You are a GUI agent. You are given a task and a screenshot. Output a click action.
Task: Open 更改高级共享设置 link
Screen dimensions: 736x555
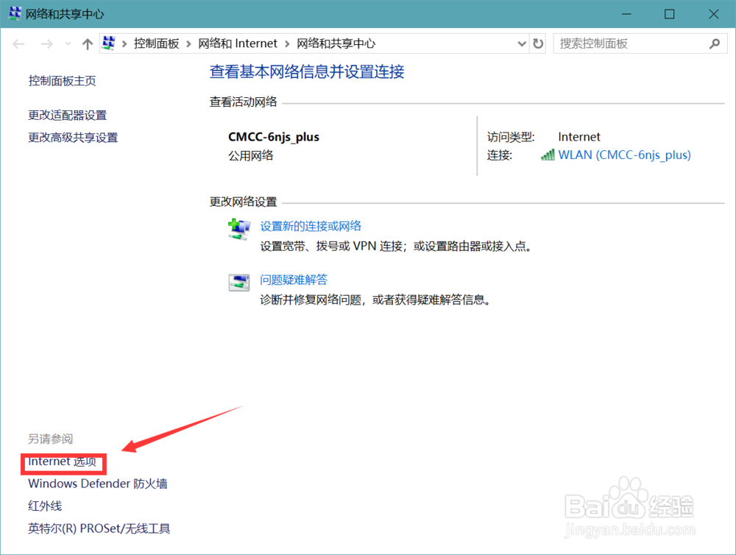(73, 138)
